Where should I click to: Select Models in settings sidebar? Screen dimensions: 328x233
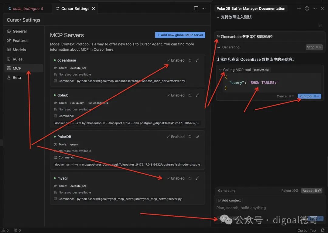click(19, 50)
